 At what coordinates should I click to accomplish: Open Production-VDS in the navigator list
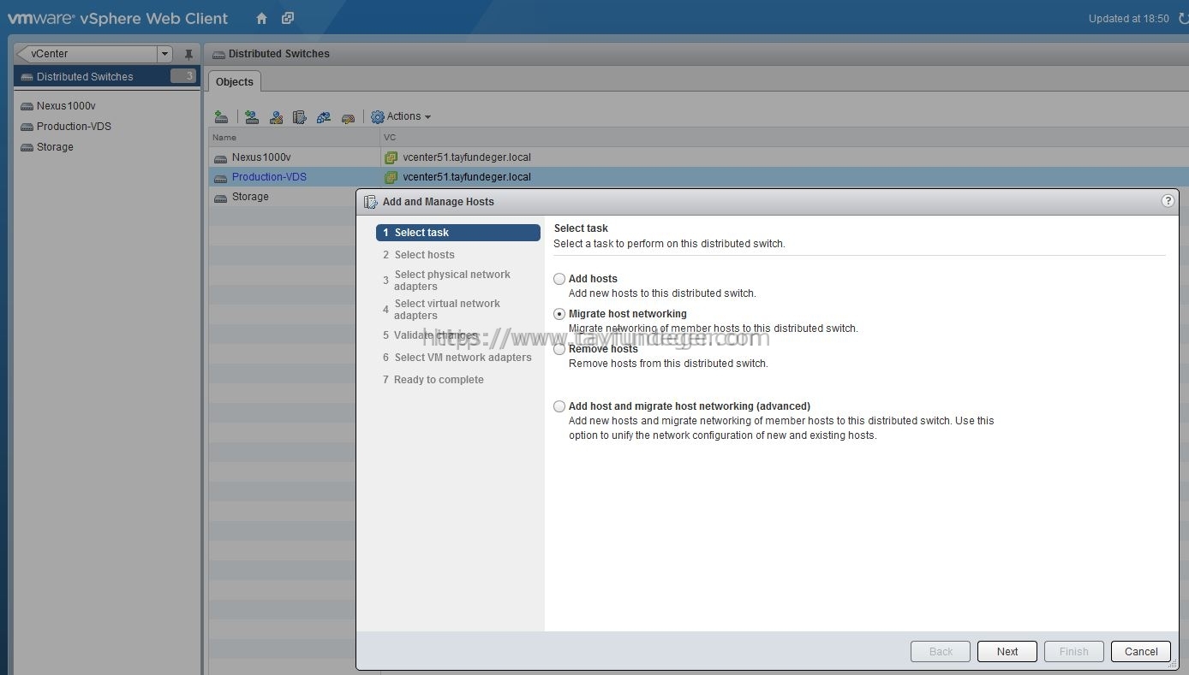pyautogui.click(x=74, y=127)
